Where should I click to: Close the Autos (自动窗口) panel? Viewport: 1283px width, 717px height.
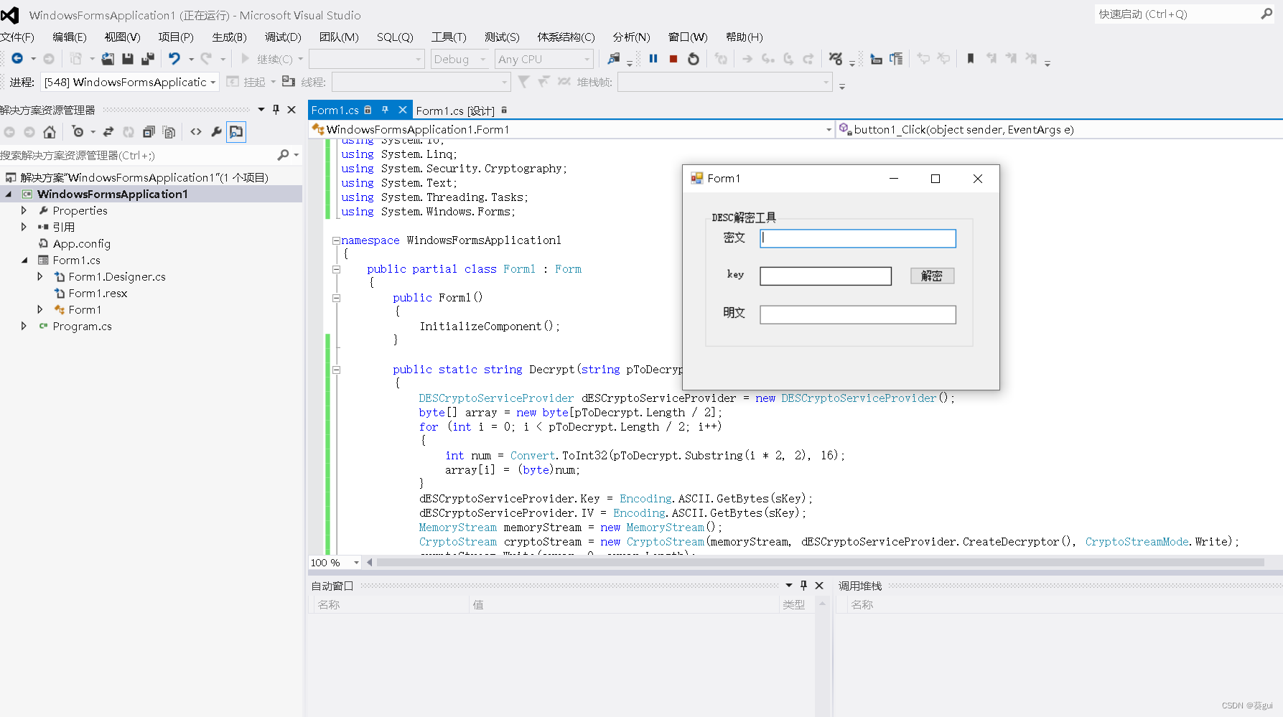tap(819, 586)
